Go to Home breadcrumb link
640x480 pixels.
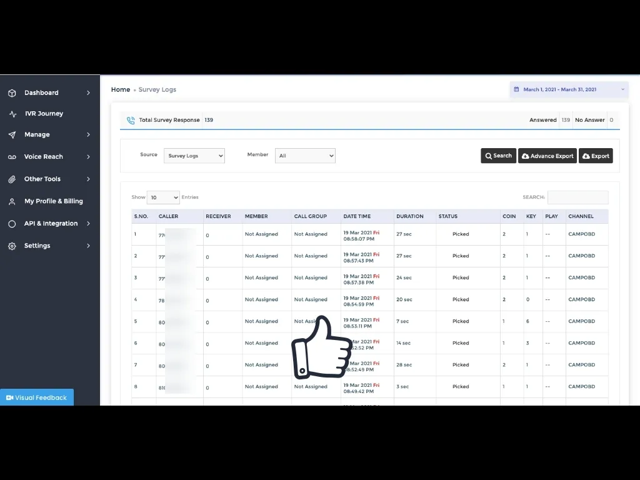tap(121, 89)
